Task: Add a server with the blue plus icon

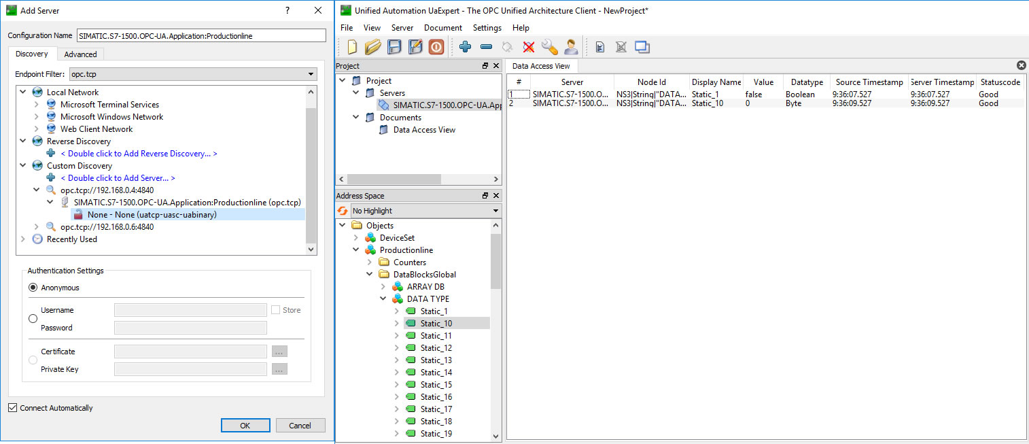Action: click(x=465, y=47)
